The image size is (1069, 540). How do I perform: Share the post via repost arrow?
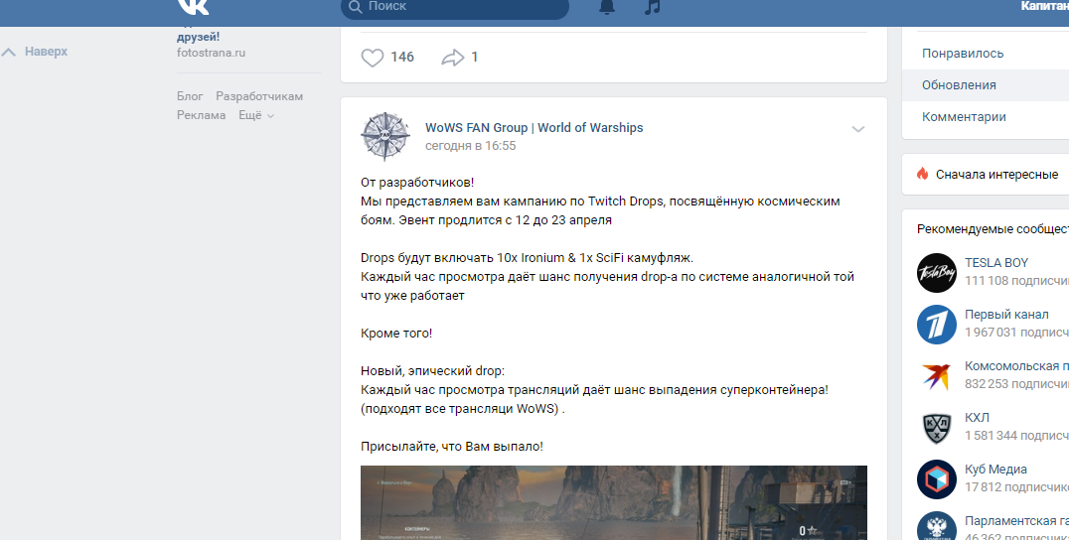pyautogui.click(x=453, y=58)
